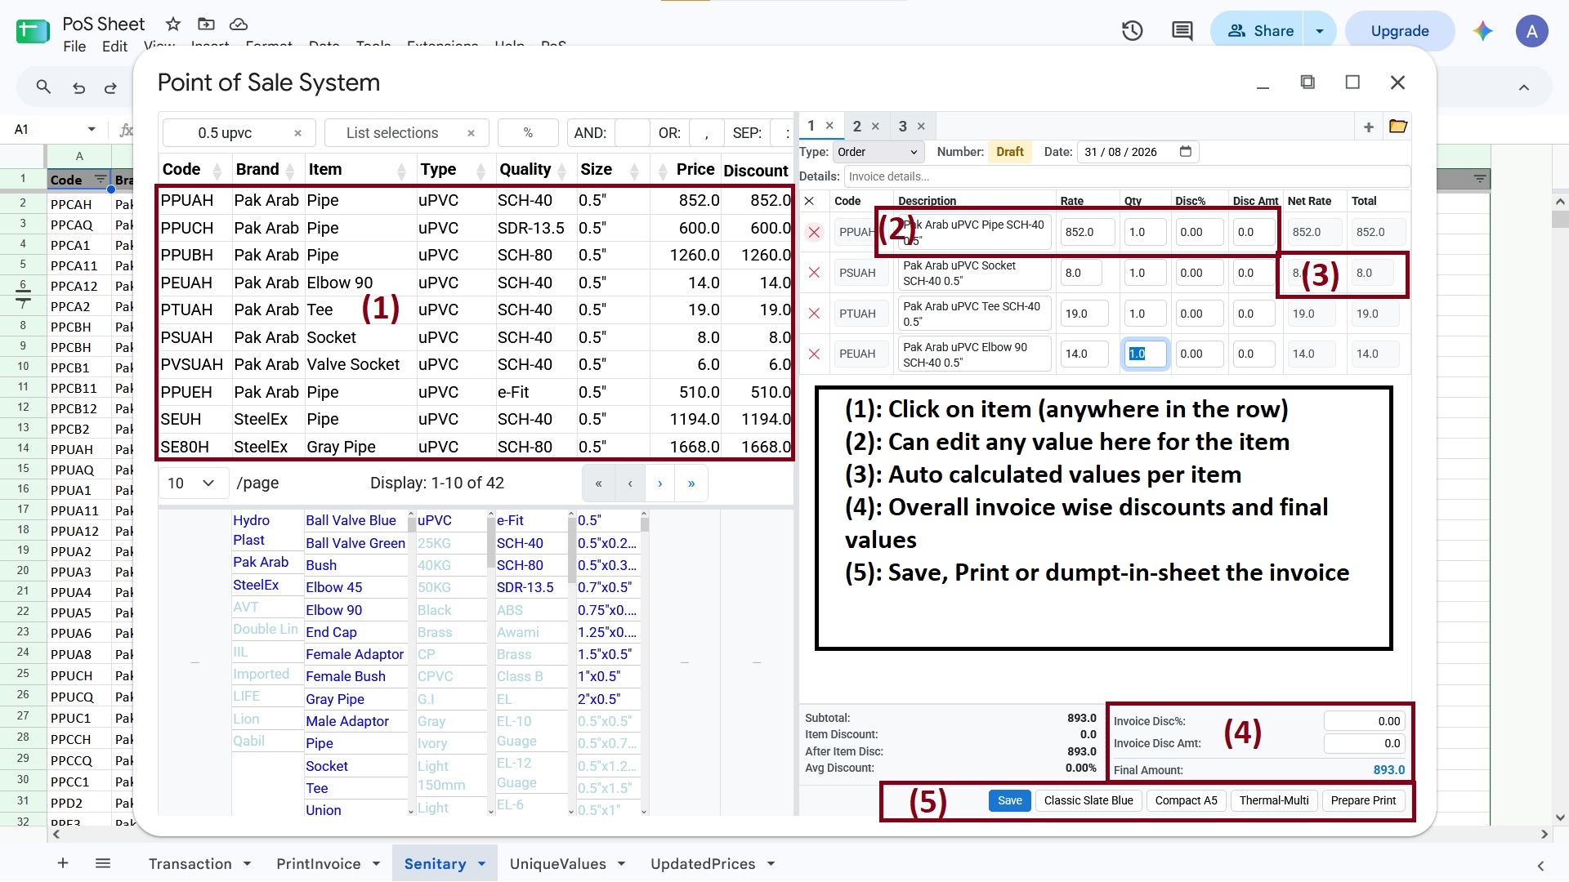Image resolution: width=1569 pixels, height=882 pixels.
Task: Open the comments icon in header
Action: point(1182,31)
